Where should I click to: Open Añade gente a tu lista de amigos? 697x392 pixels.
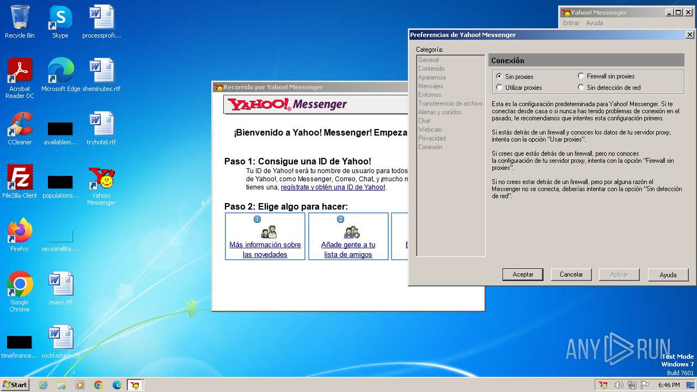coord(348,249)
